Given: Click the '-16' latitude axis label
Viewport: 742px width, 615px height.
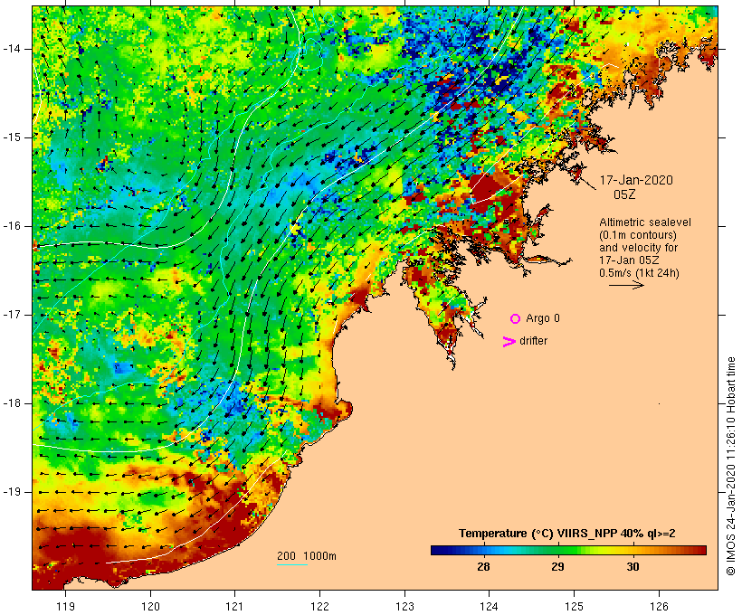Looking at the screenshot, I should point(12,226).
